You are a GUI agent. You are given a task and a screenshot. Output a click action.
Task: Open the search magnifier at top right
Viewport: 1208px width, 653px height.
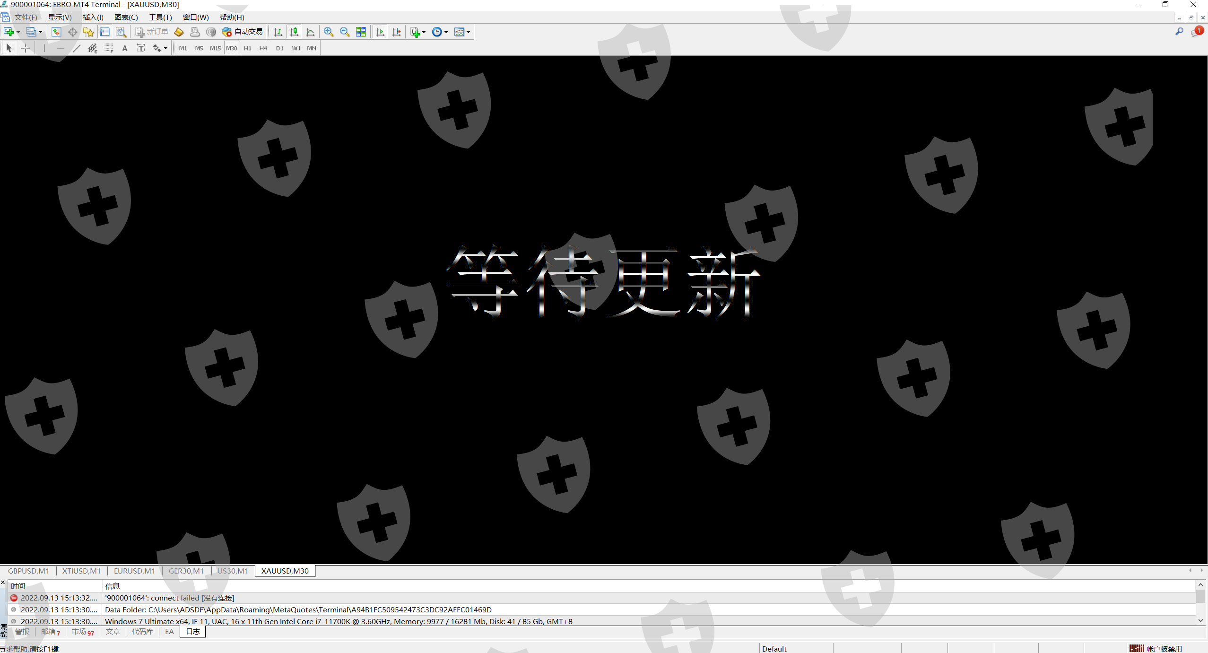[1179, 32]
